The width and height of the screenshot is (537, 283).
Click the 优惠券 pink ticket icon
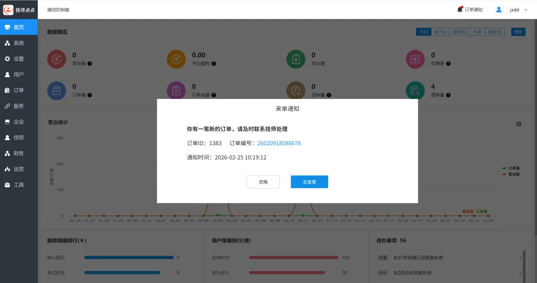[415, 59]
